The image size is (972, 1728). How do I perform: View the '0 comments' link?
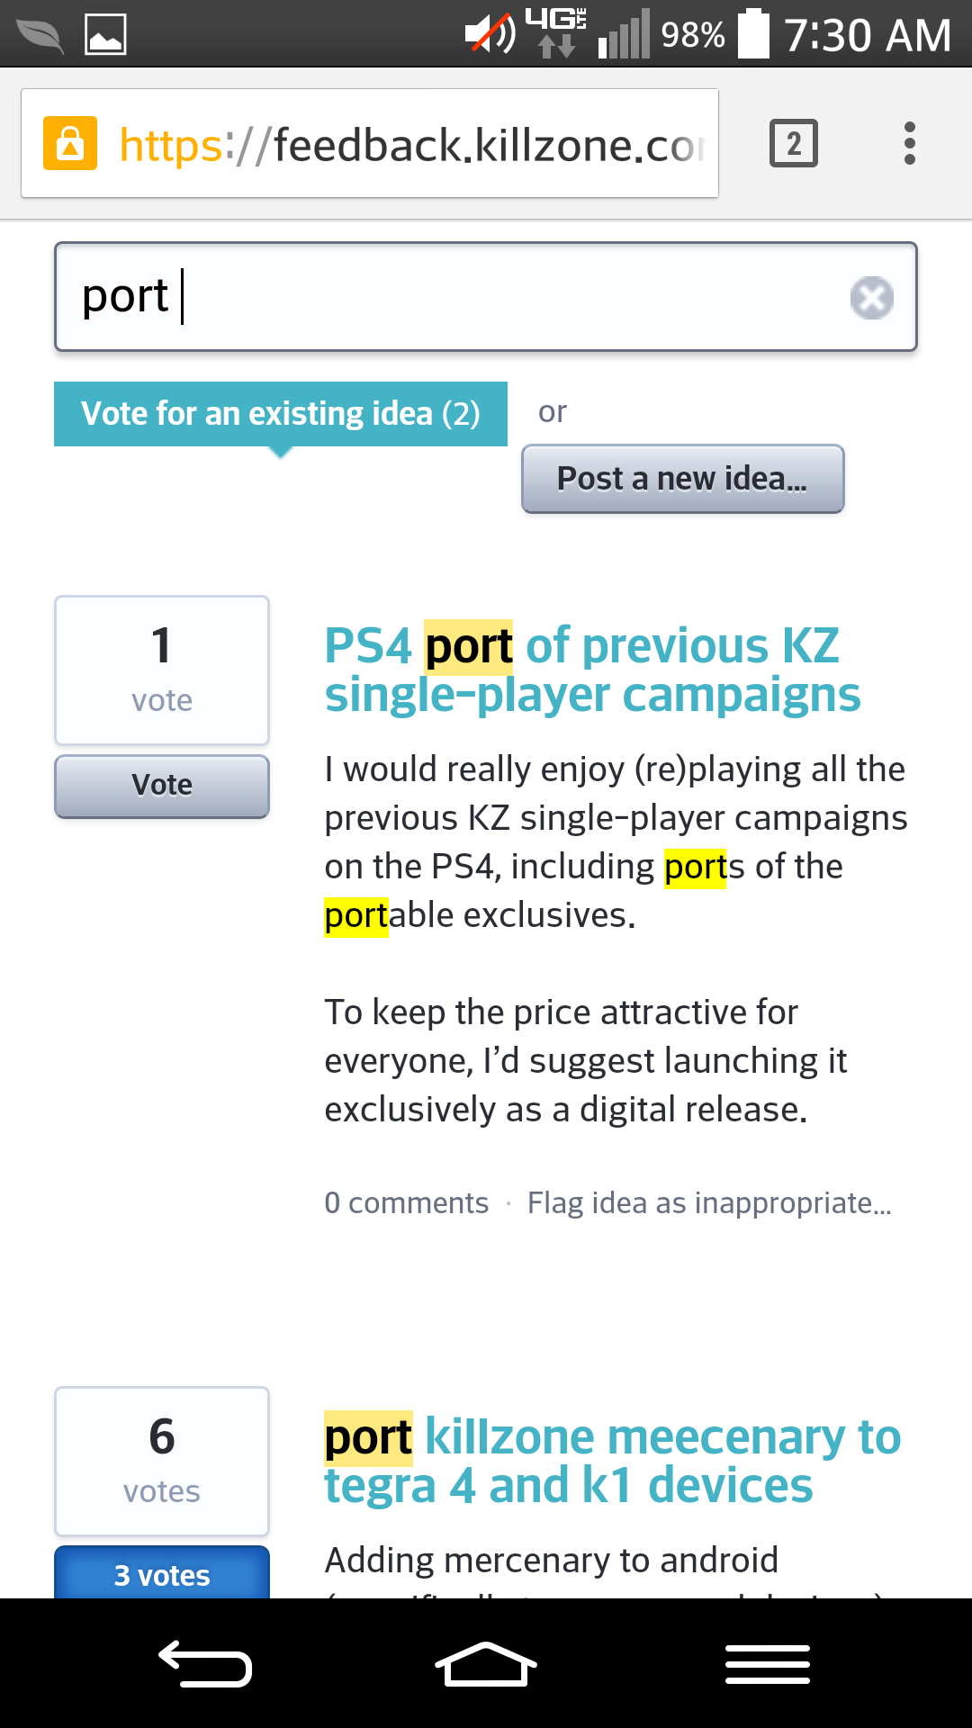tap(406, 1203)
